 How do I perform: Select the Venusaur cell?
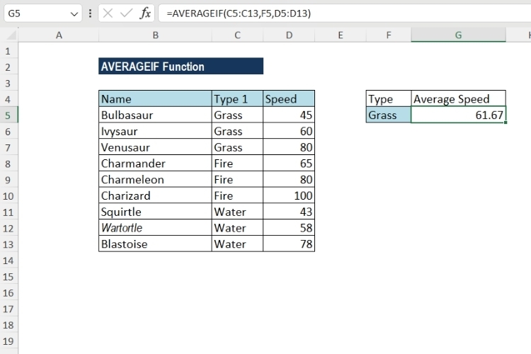(155, 147)
